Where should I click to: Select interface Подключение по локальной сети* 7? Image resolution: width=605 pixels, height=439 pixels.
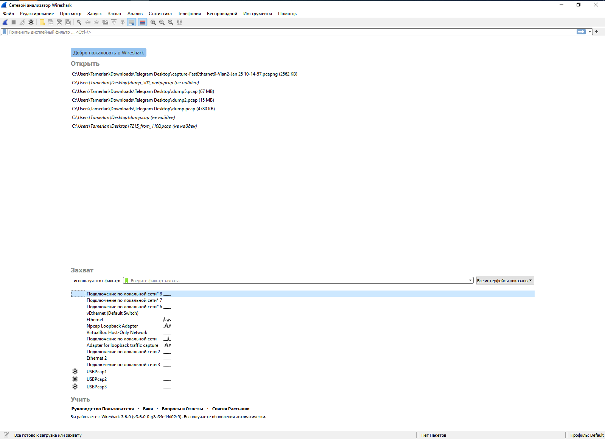click(x=303, y=300)
